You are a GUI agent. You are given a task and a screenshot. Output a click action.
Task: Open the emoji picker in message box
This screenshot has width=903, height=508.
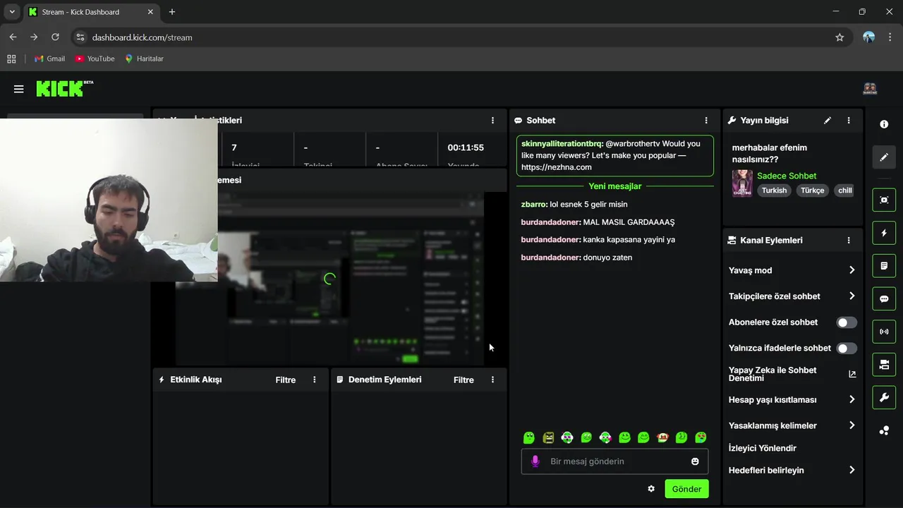tap(695, 461)
